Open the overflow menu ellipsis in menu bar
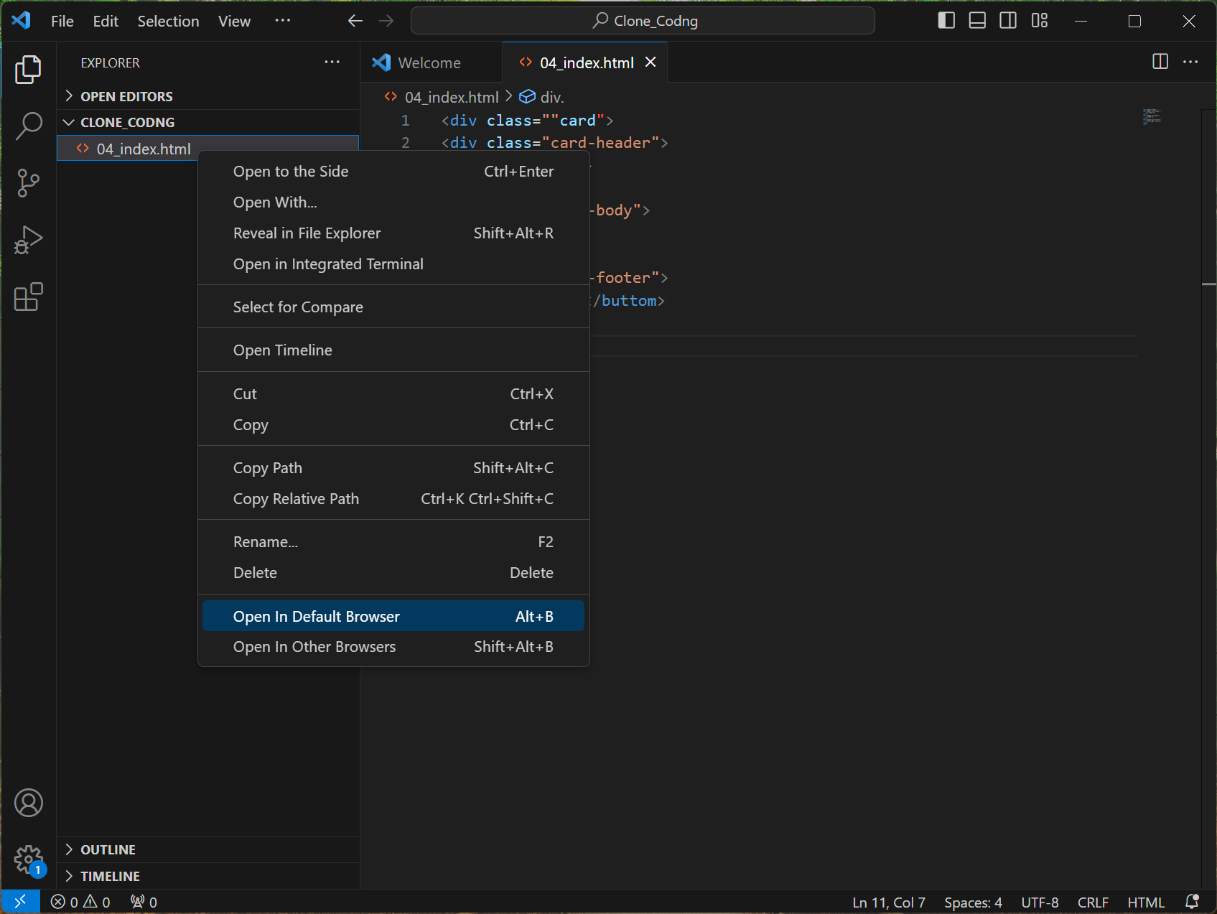The width and height of the screenshot is (1217, 914). pyautogui.click(x=283, y=21)
